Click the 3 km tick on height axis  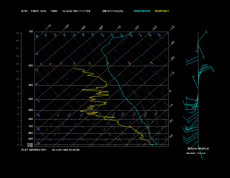tap(18, 127)
